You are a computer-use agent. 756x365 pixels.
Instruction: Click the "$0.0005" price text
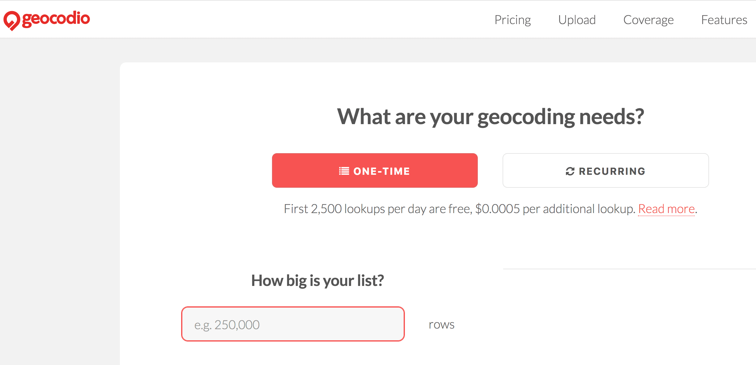497,209
